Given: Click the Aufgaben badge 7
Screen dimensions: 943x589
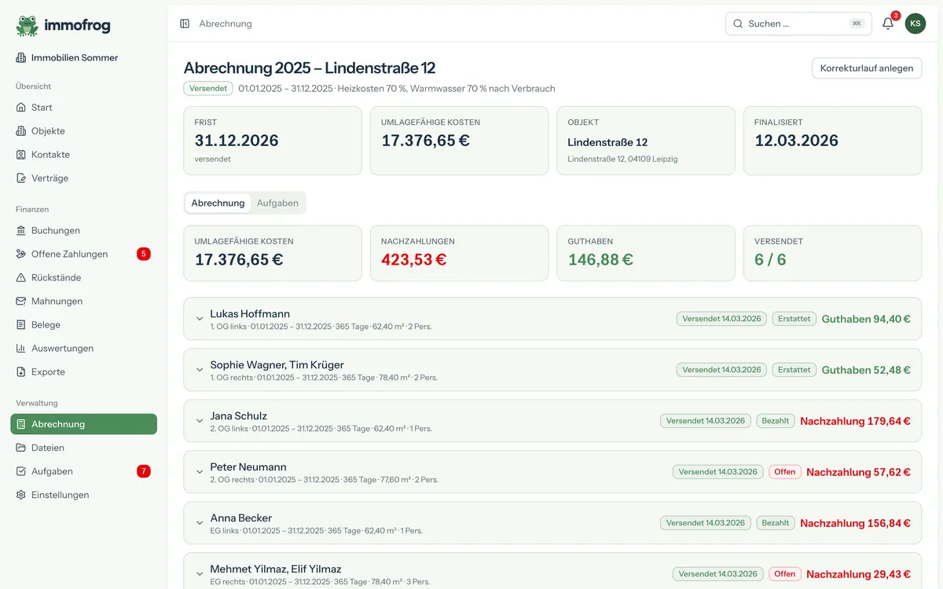Looking at the screenshot, I should [143, 471].
